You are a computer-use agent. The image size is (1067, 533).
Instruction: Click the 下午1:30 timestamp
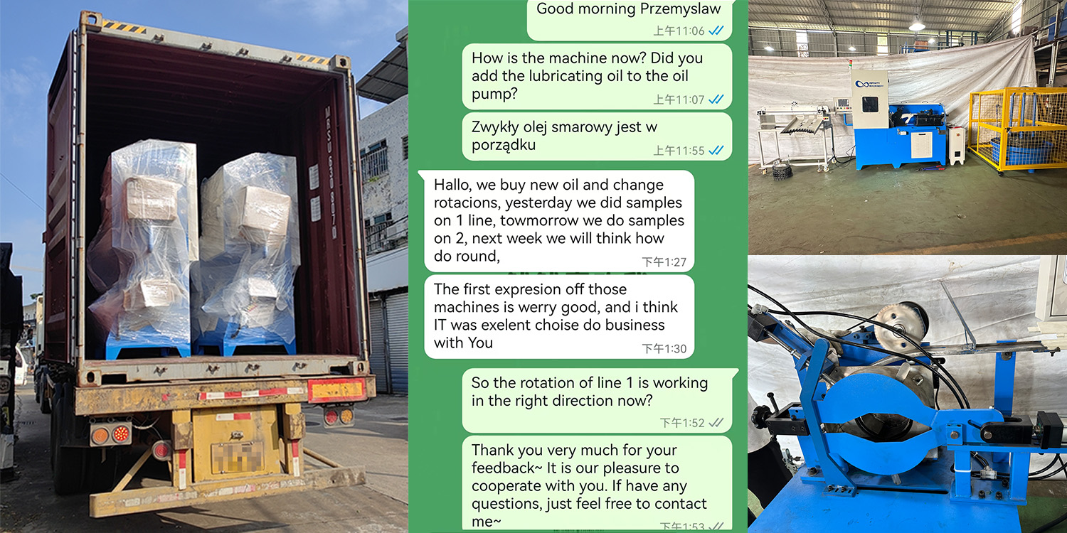pos(664,349)
